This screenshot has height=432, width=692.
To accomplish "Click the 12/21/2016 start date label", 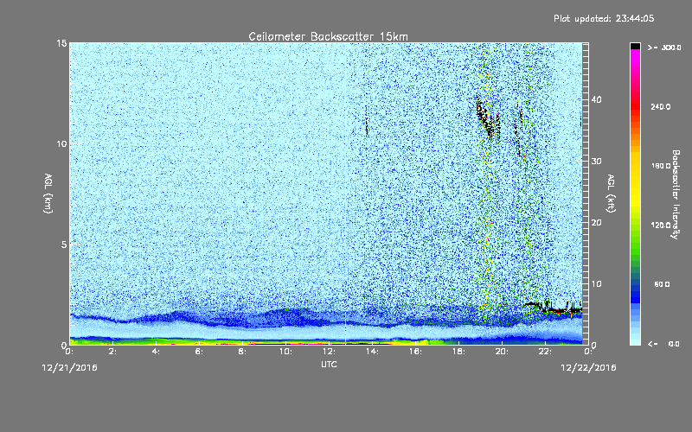I will 69,368.
